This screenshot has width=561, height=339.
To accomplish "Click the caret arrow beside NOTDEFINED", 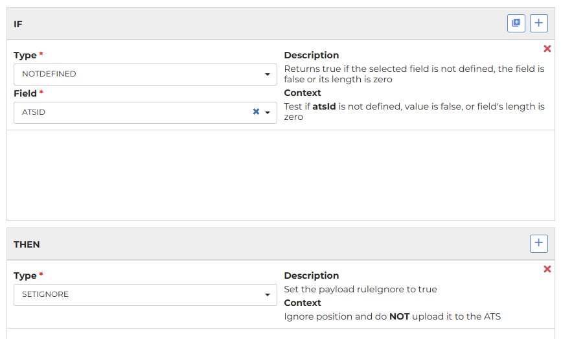I will pos(268,75).
